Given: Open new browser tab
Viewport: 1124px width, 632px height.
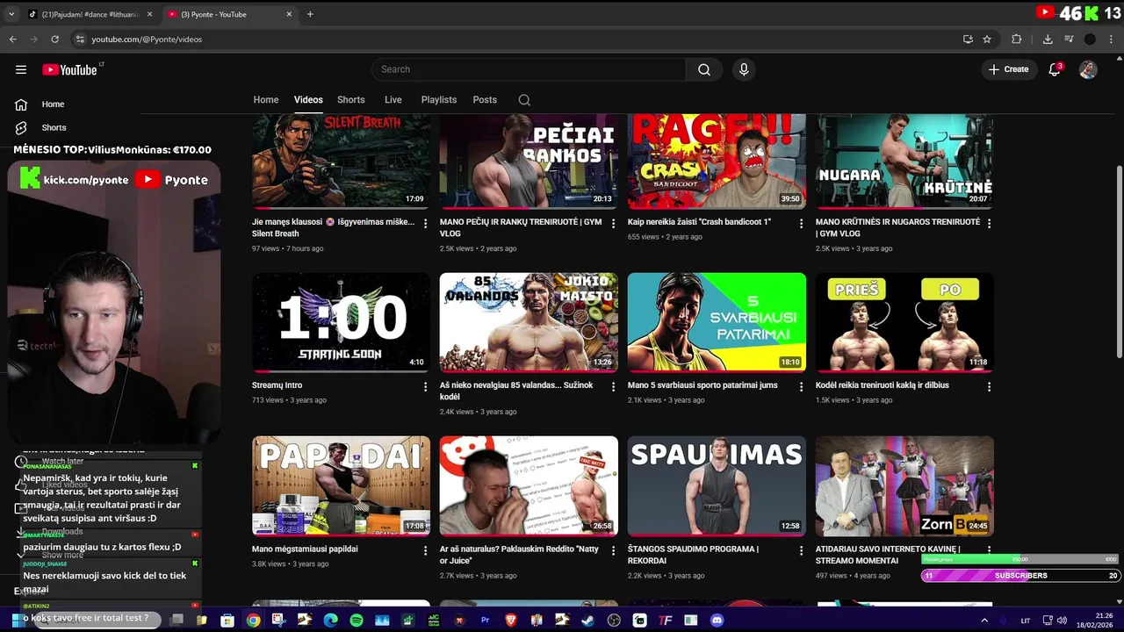Looking at the screenshot, I should click(310, 14).
